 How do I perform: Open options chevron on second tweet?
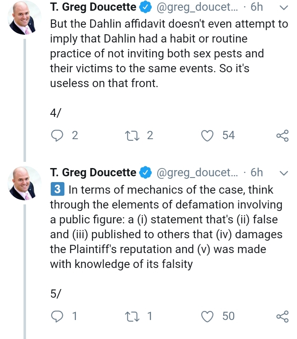(x=284, y=173)
